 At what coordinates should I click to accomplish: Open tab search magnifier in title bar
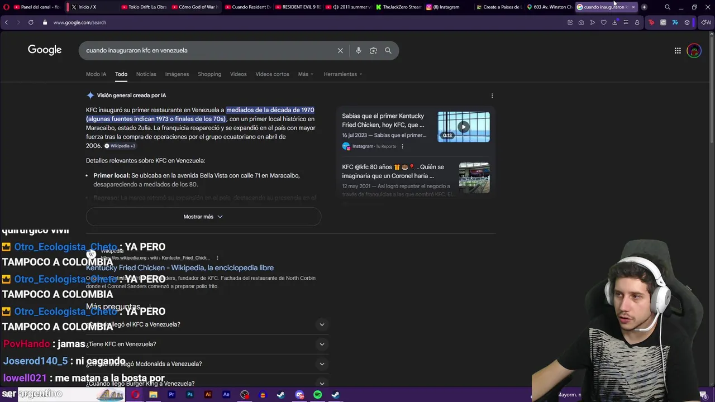pyautogui.click(x=668, y=7)
